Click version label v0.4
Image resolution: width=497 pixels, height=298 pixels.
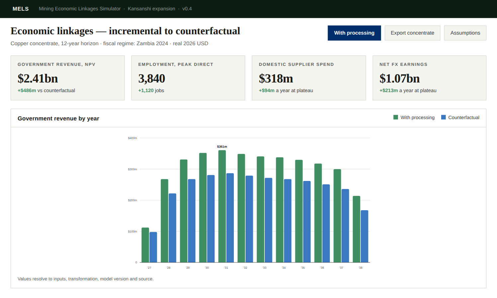(187, 9)
